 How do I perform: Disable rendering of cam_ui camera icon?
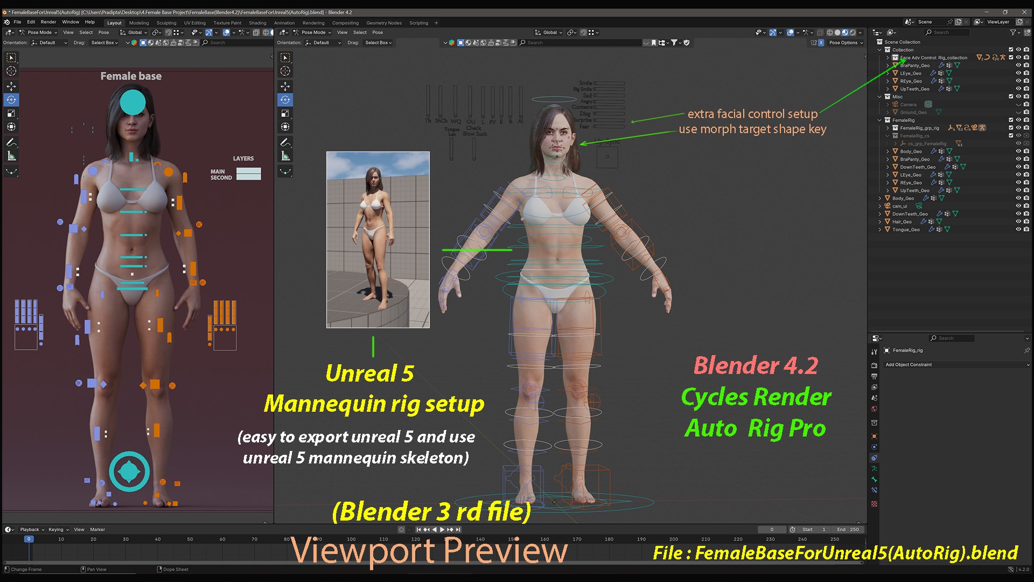(1026, 206)
